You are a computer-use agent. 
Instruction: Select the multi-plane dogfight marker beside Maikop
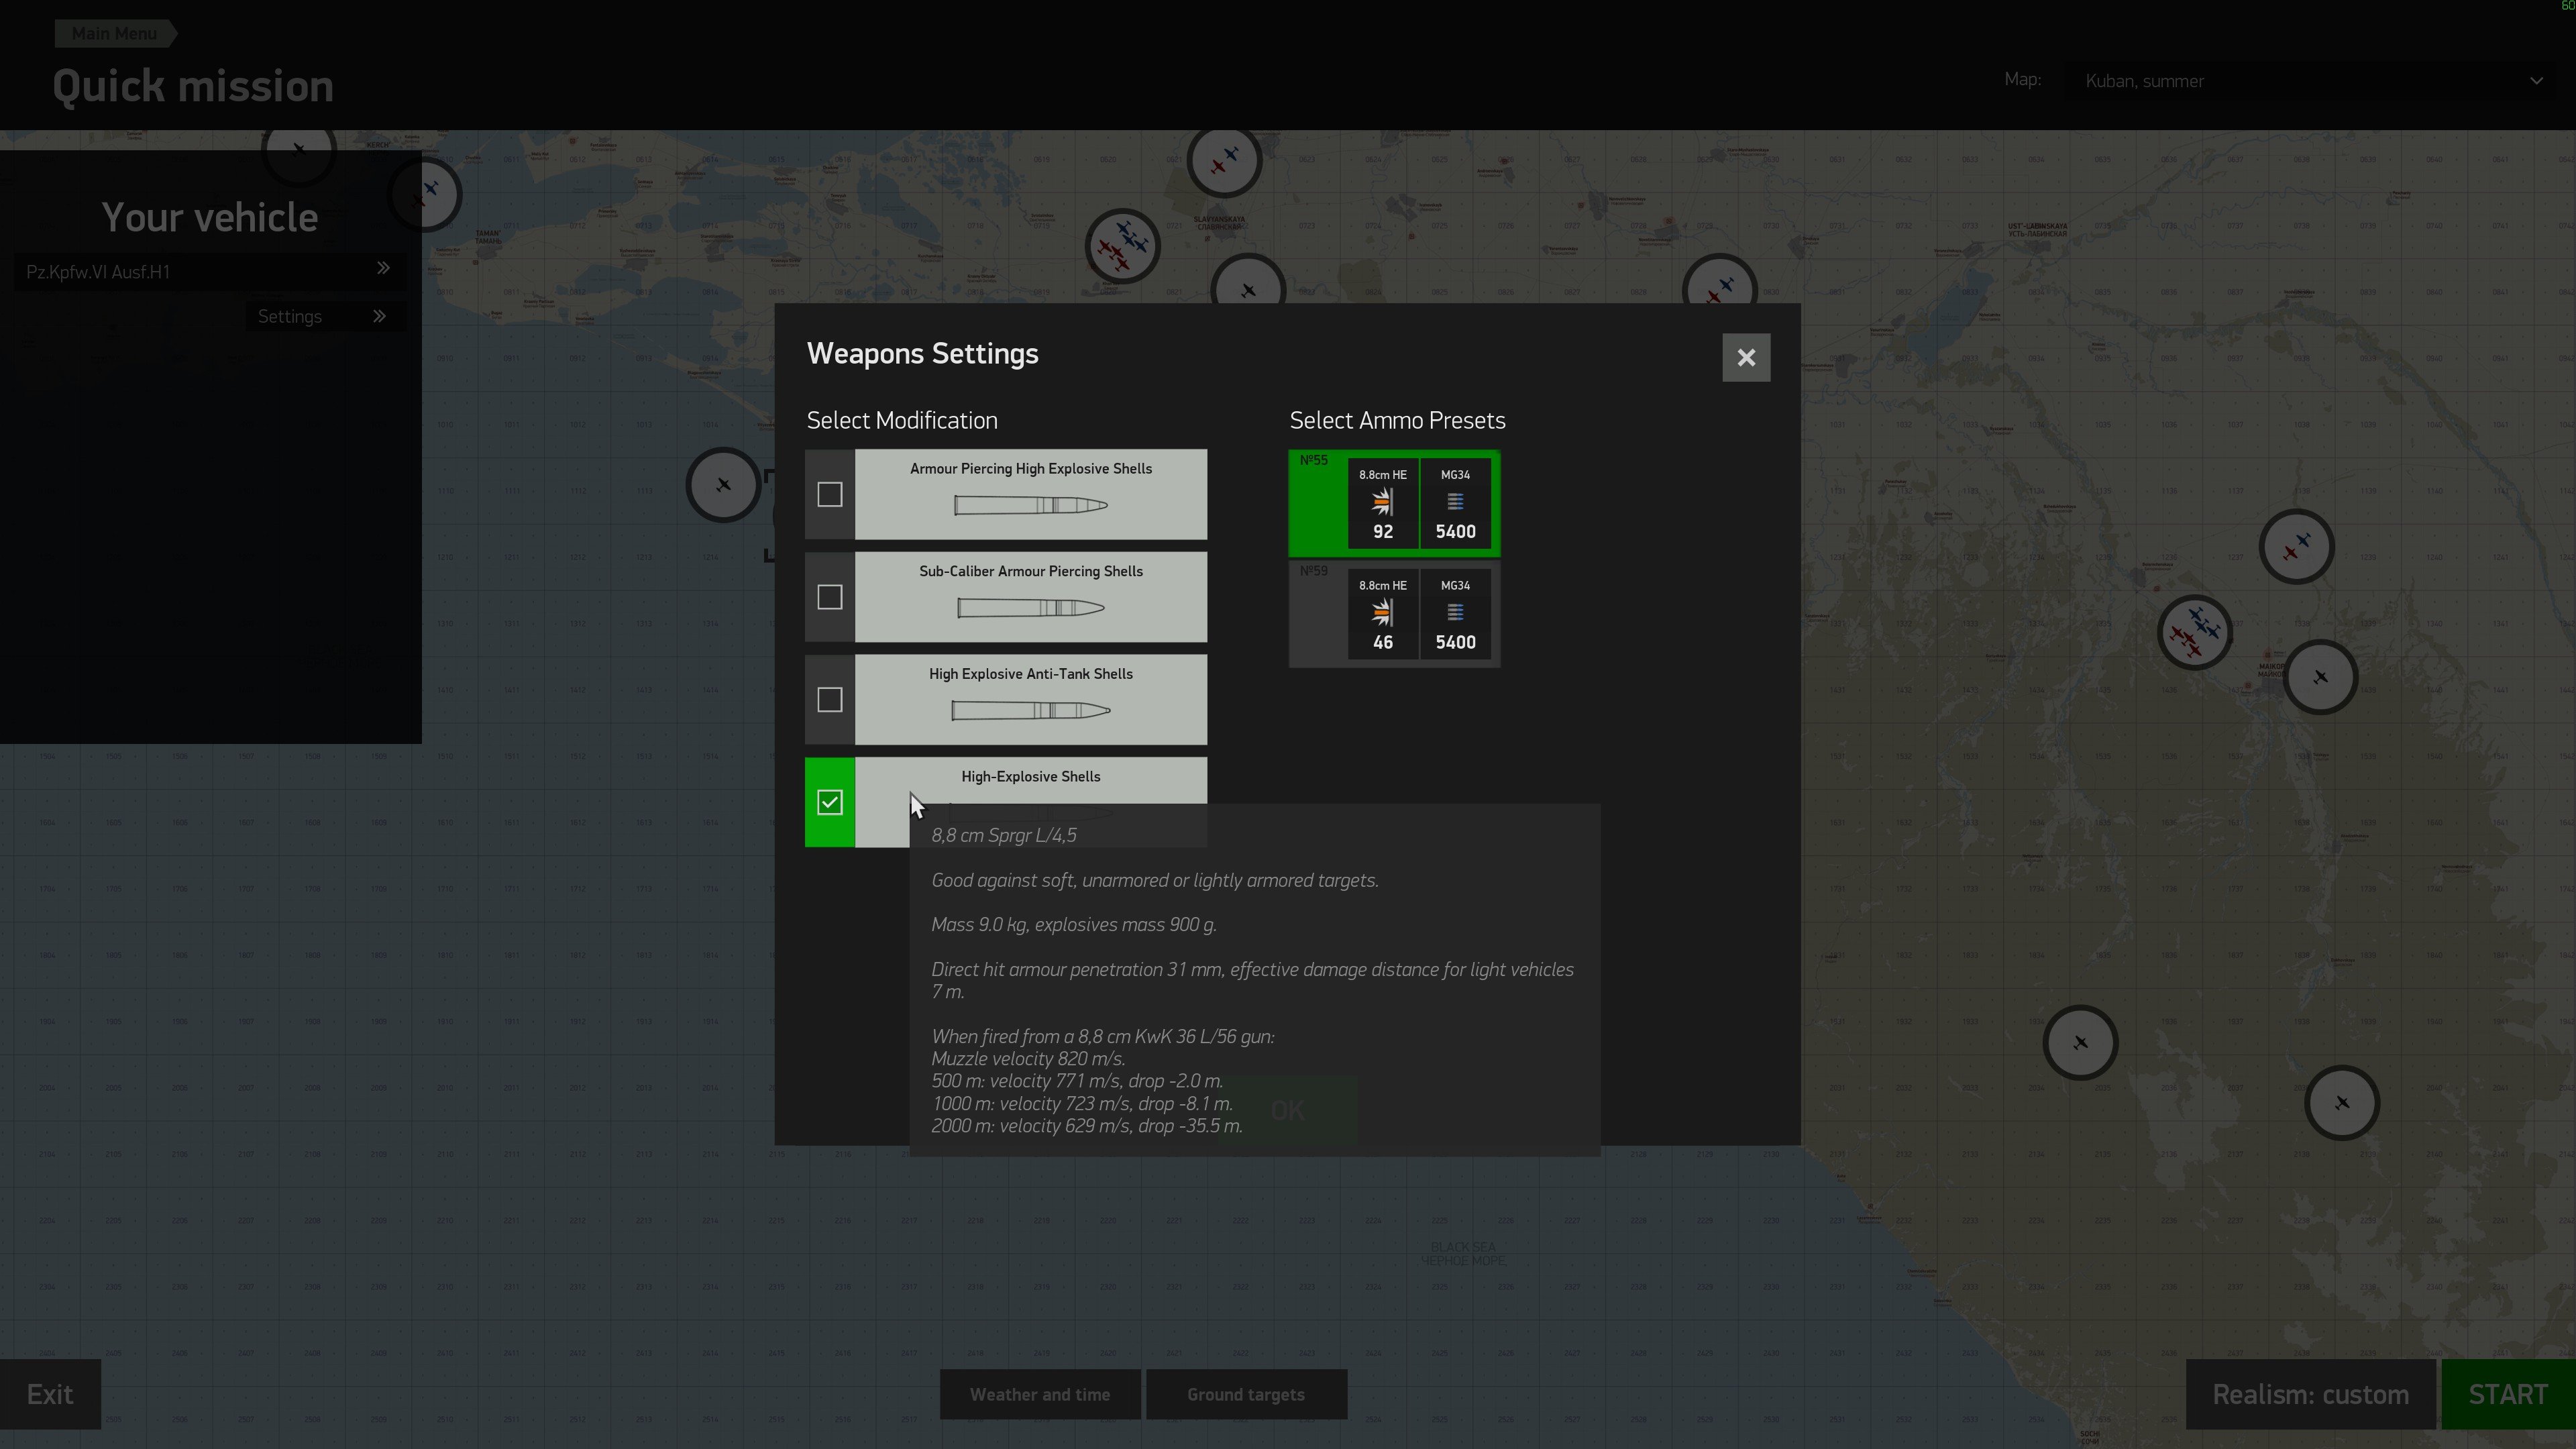tap(2194, 633)
